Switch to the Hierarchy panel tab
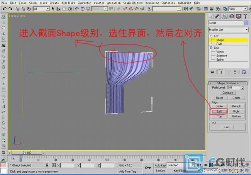The width and height of the screenshot is (251, 175). click(x=224, y=16)
